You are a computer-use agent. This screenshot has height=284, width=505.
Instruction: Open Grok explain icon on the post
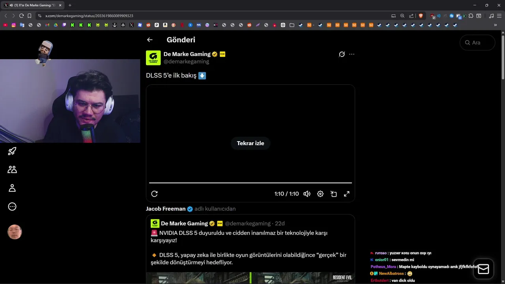click(342, 54)
